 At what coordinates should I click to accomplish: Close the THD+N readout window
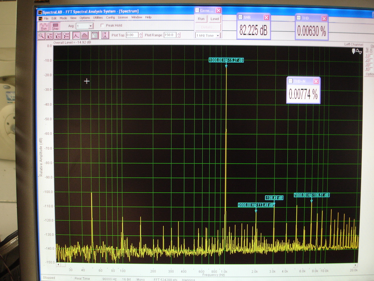pos(316,81)
